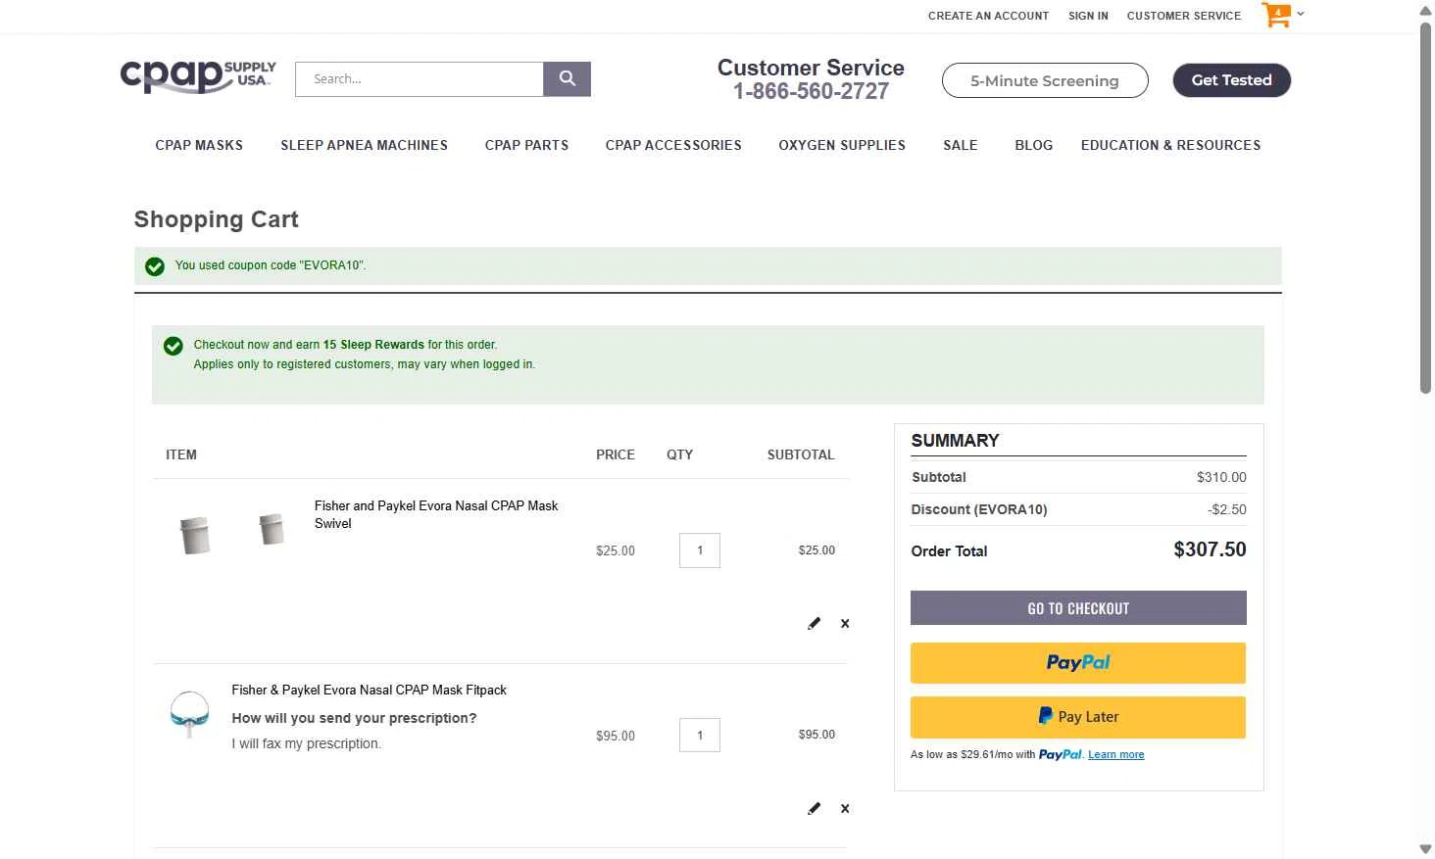Edit the Evora Nasal Mask Fitpack item
Image resolution: width=1435 pixels, height=859 pixels.
[814, 808]
